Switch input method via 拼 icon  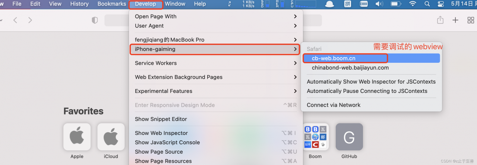click(347, 4)
